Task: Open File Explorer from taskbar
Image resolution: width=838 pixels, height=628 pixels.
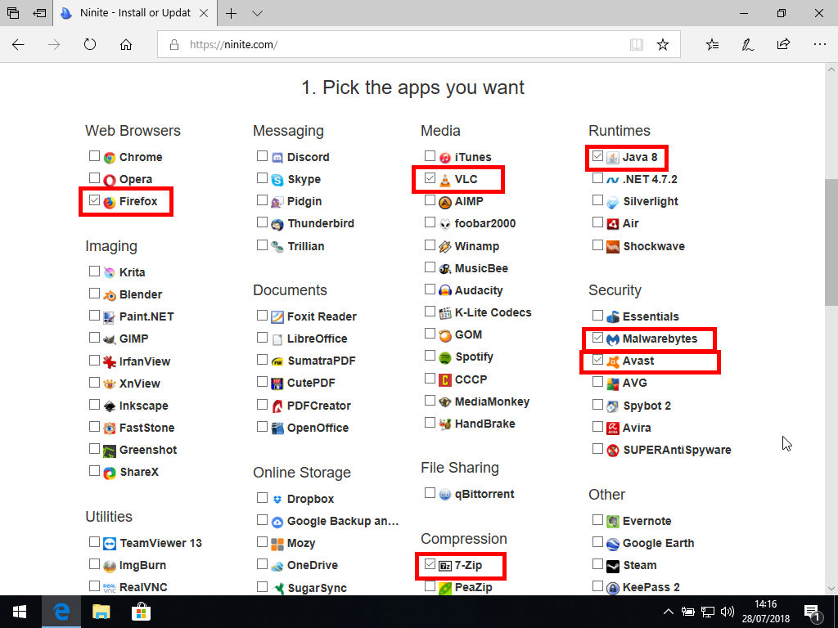Action: coord(101,612)
